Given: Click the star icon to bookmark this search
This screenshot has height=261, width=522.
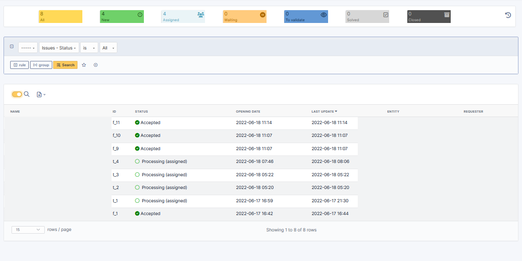Looking at the screenshot, I should (x=84, y=65).
